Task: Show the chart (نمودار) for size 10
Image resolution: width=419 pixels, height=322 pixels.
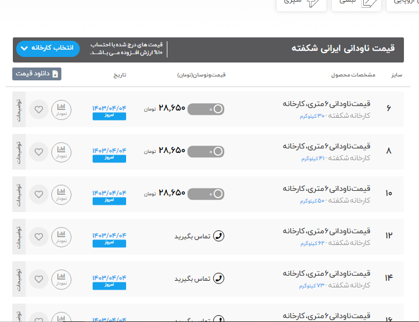Action: pyautogui.click(x=61, y=194)
